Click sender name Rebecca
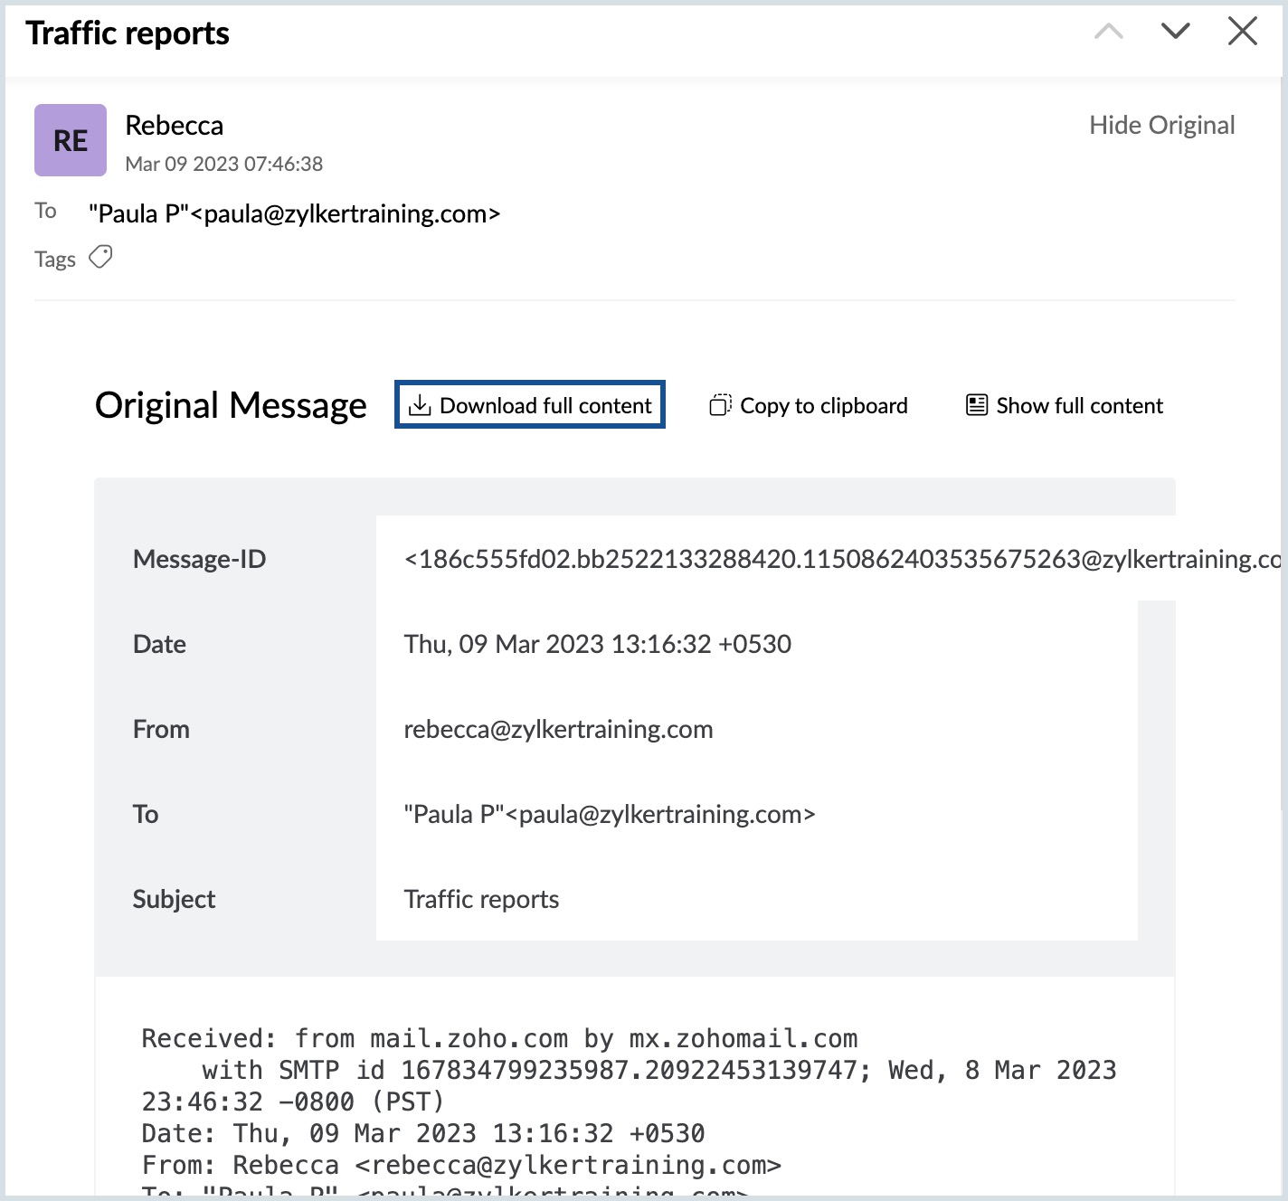The image size is (1288, 1201). [x=174, y=126]
